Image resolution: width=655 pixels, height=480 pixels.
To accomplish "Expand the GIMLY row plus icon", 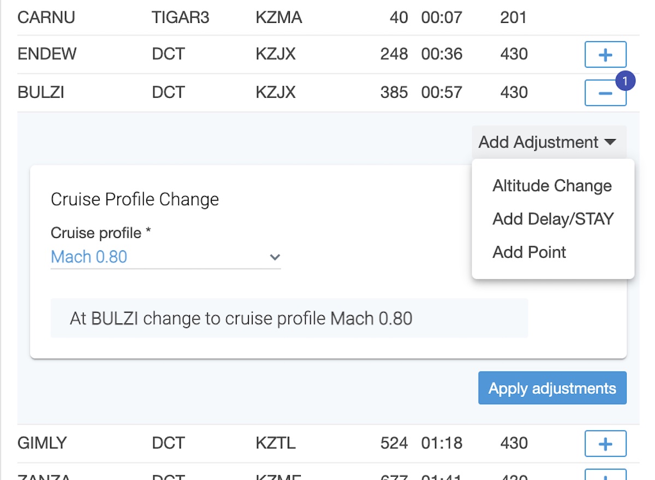I will 605,443.
